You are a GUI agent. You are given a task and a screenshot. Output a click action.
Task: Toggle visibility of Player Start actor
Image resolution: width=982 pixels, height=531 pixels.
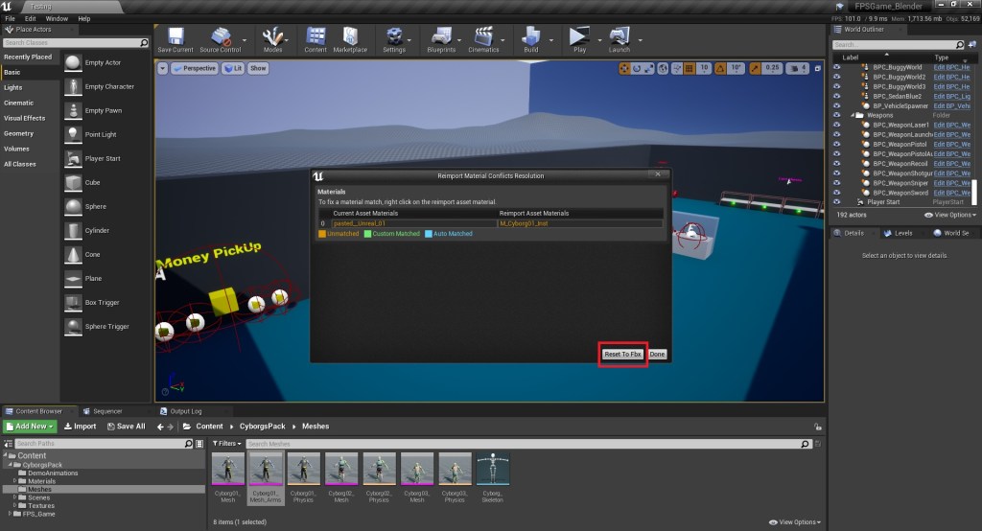836,202
